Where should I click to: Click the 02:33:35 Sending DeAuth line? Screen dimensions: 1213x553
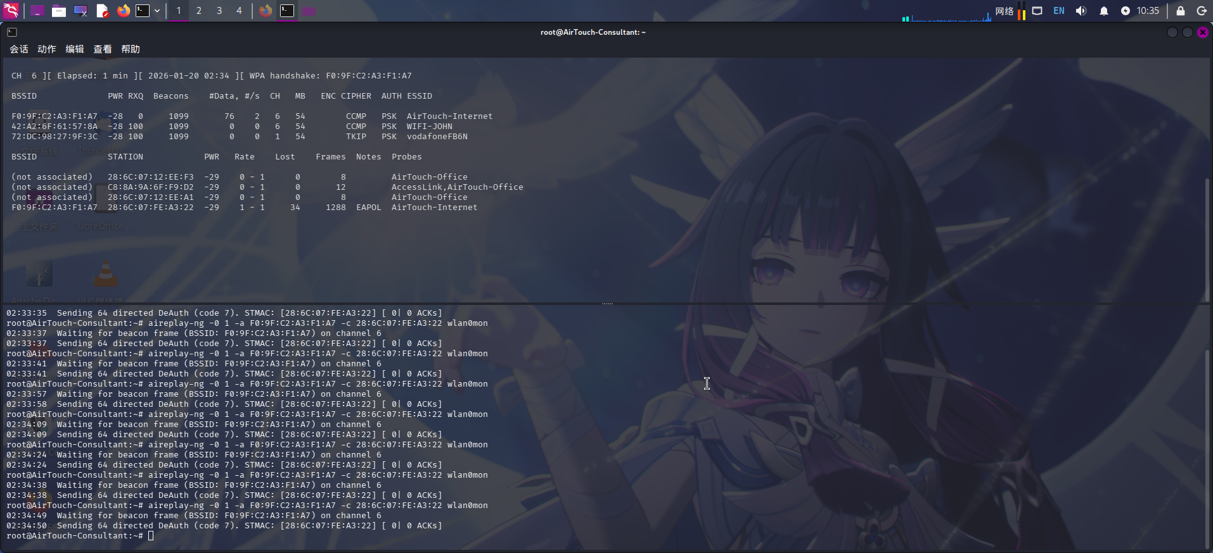point(224,313)
